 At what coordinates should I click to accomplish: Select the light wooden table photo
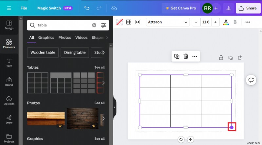pos(46,119)
